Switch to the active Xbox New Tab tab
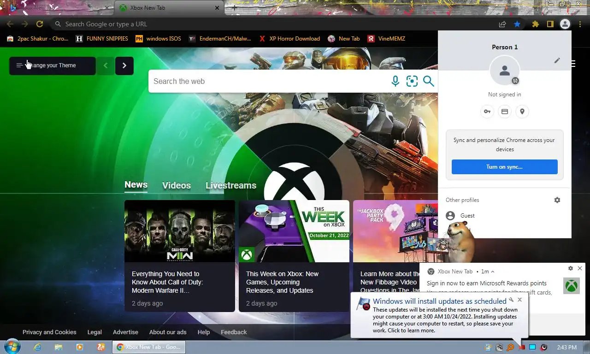The image size is (590, 354). coord(169,8)
